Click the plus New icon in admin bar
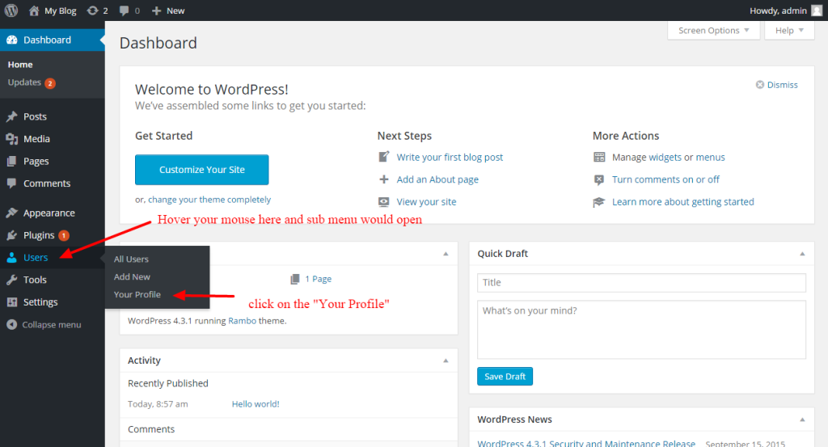The width and height of the screenshot is (828, 447). tap(156, 11)
